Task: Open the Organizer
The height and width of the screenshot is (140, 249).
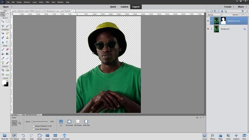Action: tap(55, 136)
